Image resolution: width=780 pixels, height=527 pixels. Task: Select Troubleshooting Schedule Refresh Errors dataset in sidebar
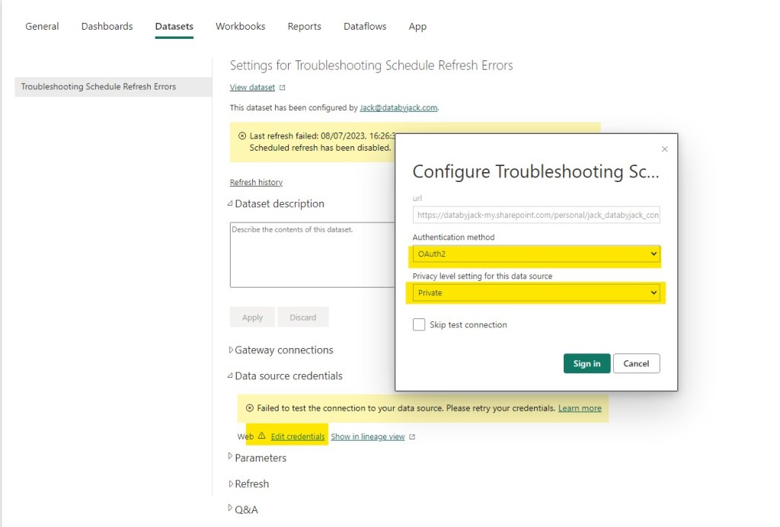[98, 87]
